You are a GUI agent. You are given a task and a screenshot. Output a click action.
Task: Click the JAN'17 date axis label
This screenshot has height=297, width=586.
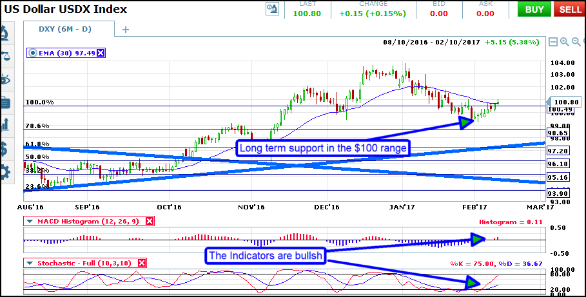(x=403, y=207)
